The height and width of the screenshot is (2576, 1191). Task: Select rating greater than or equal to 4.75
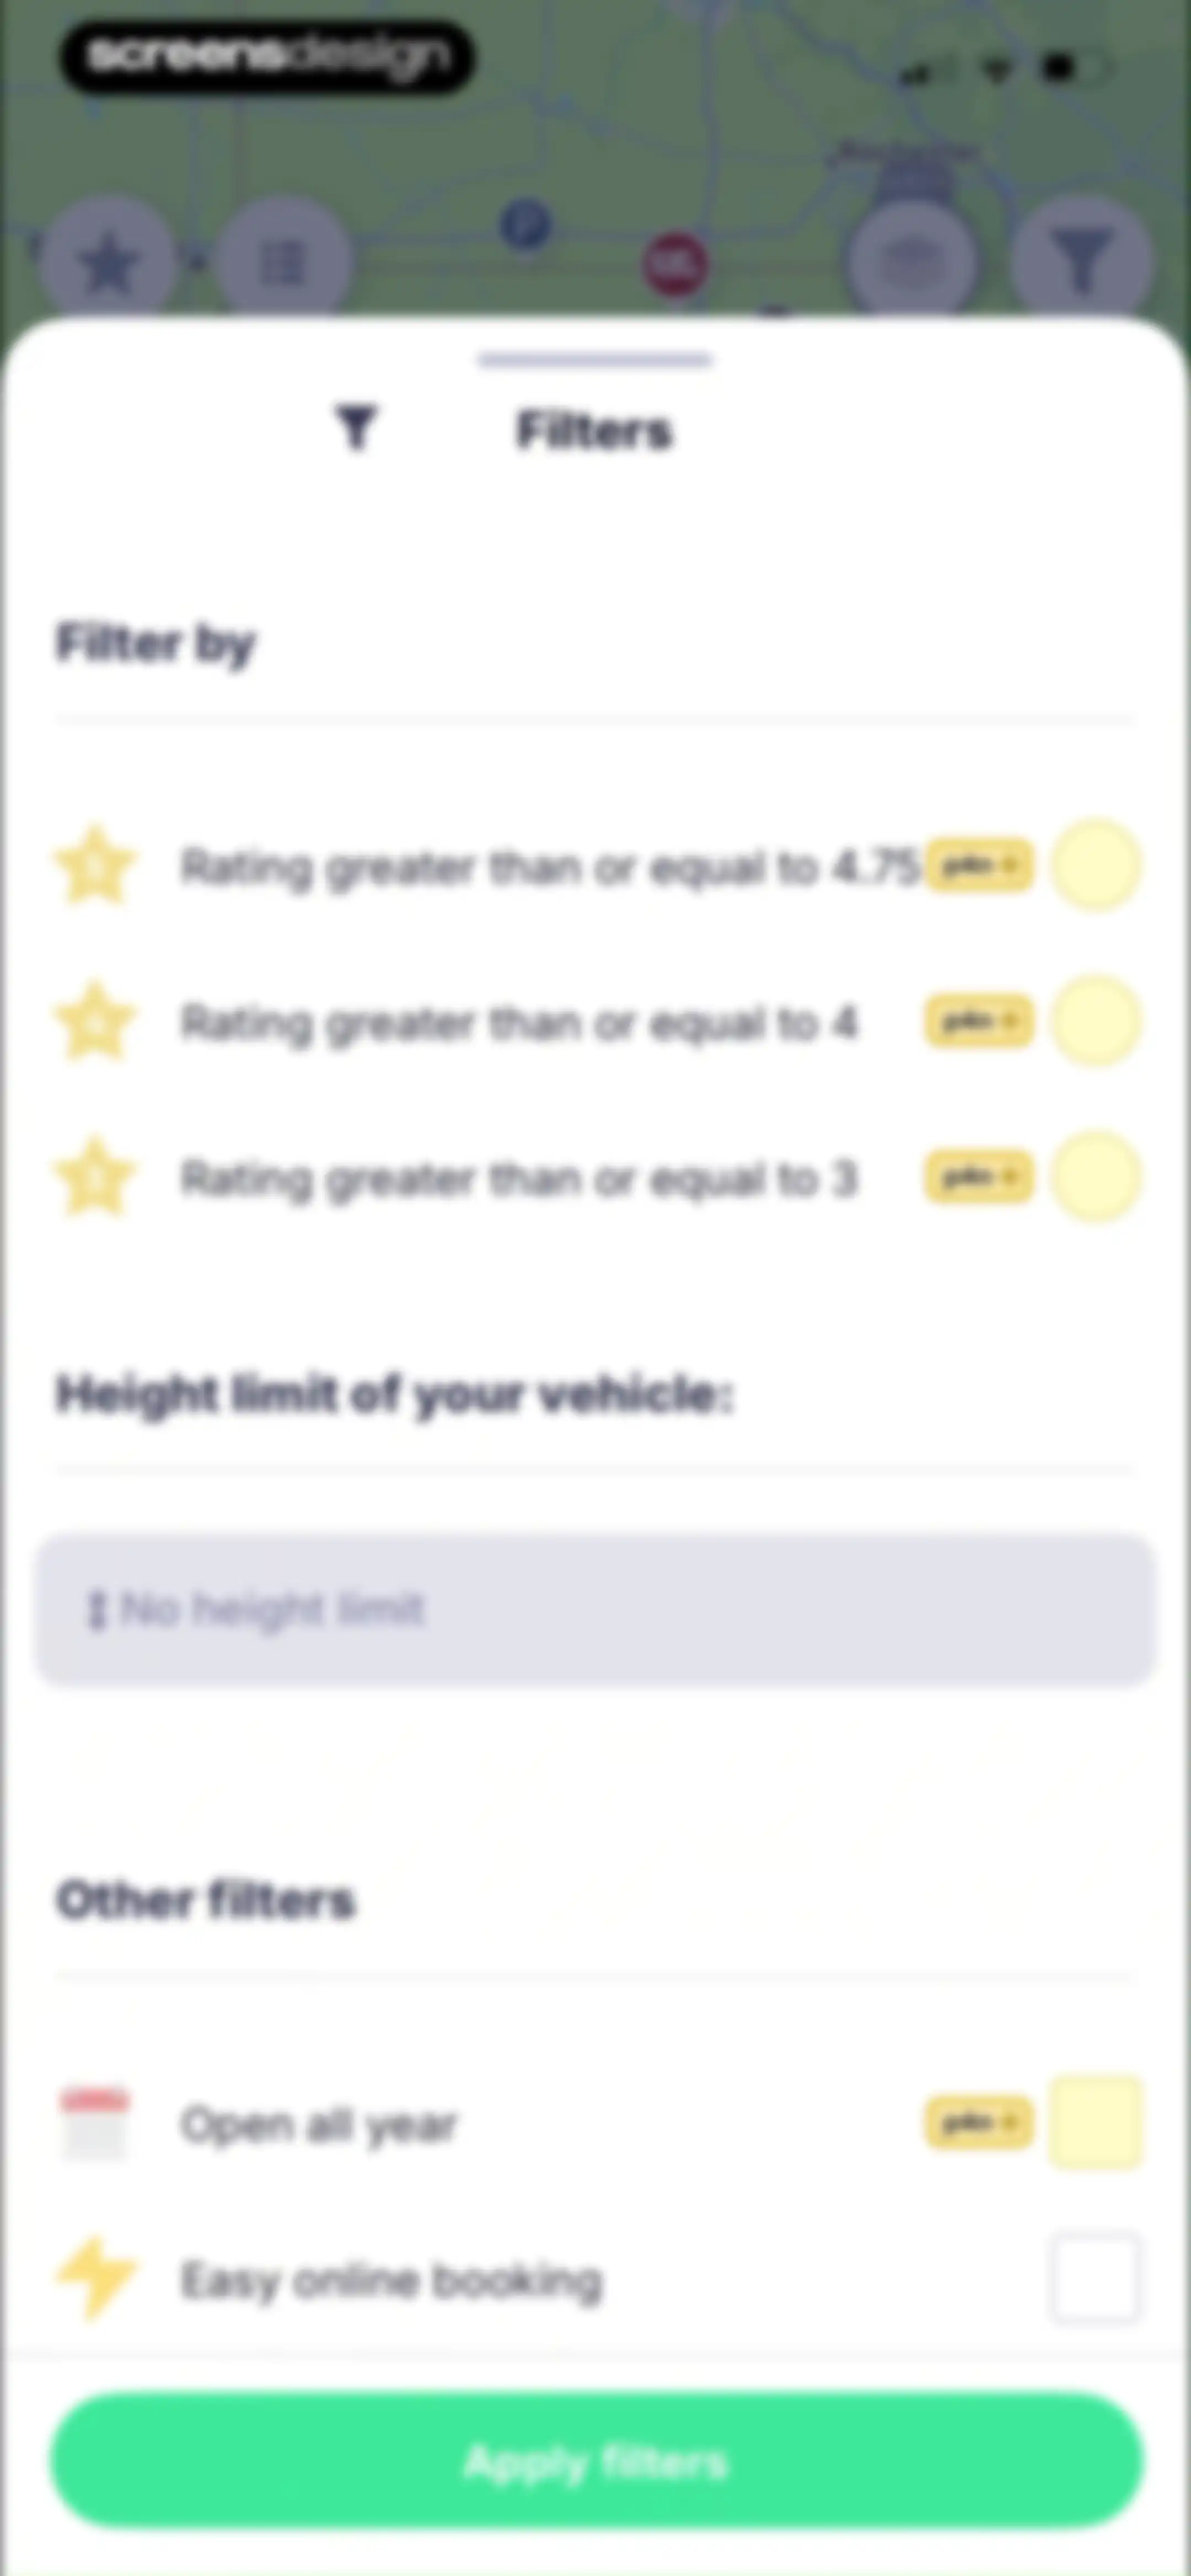coord(1096,865)
